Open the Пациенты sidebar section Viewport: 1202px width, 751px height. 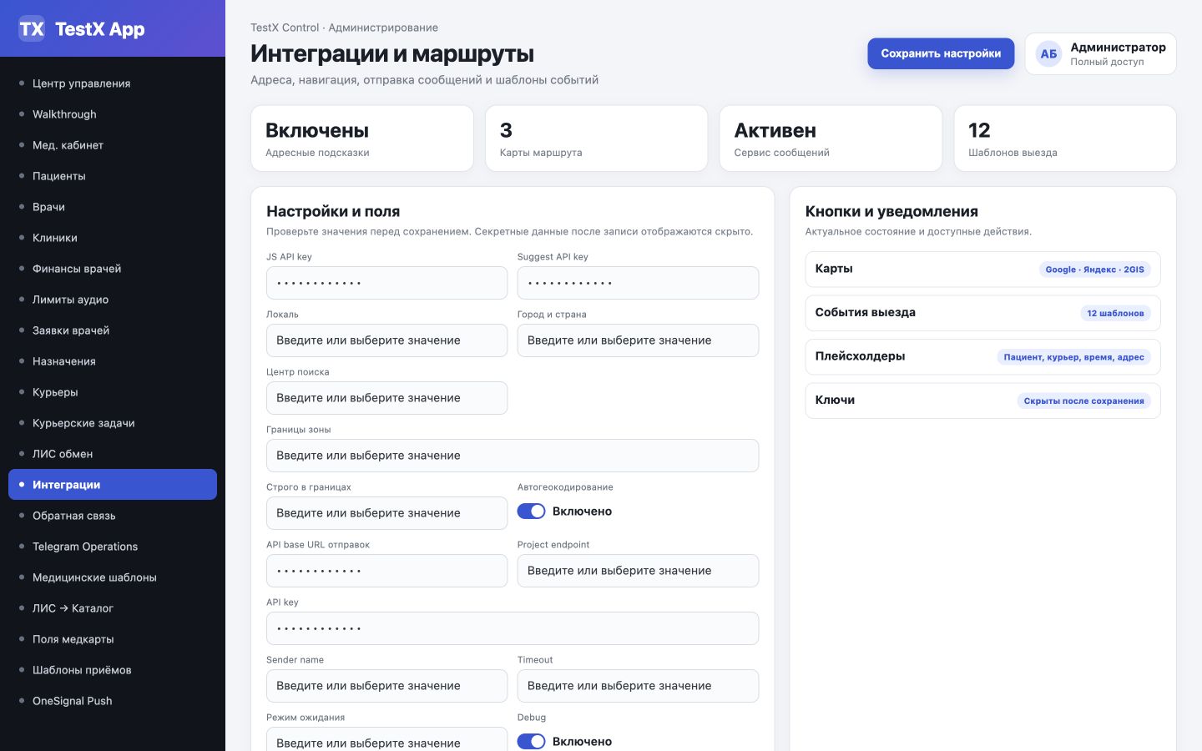[113, 176]
